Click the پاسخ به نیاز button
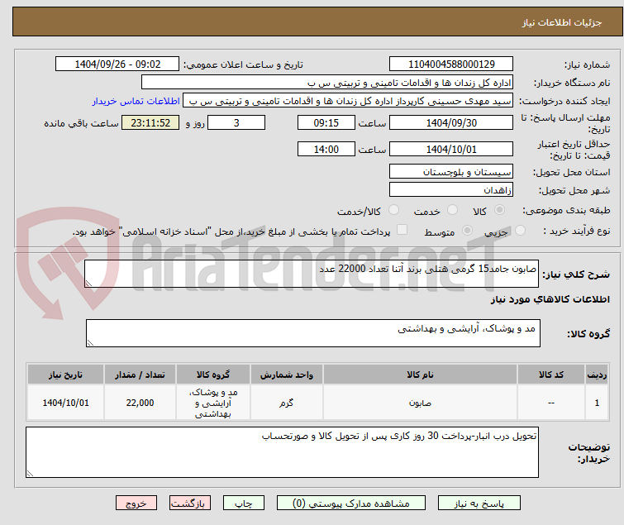This screenshot has height=525, width=624. pyautogui.click(x=479, y=504)
